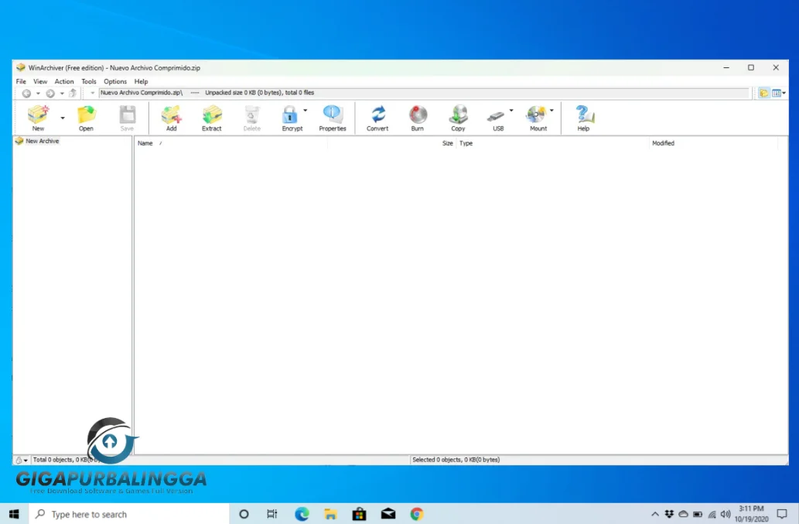Convert the archive with the Convert icon
The height and width of the screenshot is (524, 799).
point(377,116)
